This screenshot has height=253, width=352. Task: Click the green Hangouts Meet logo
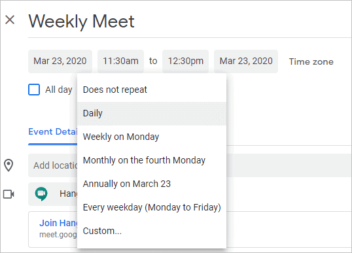click(41, 194)
